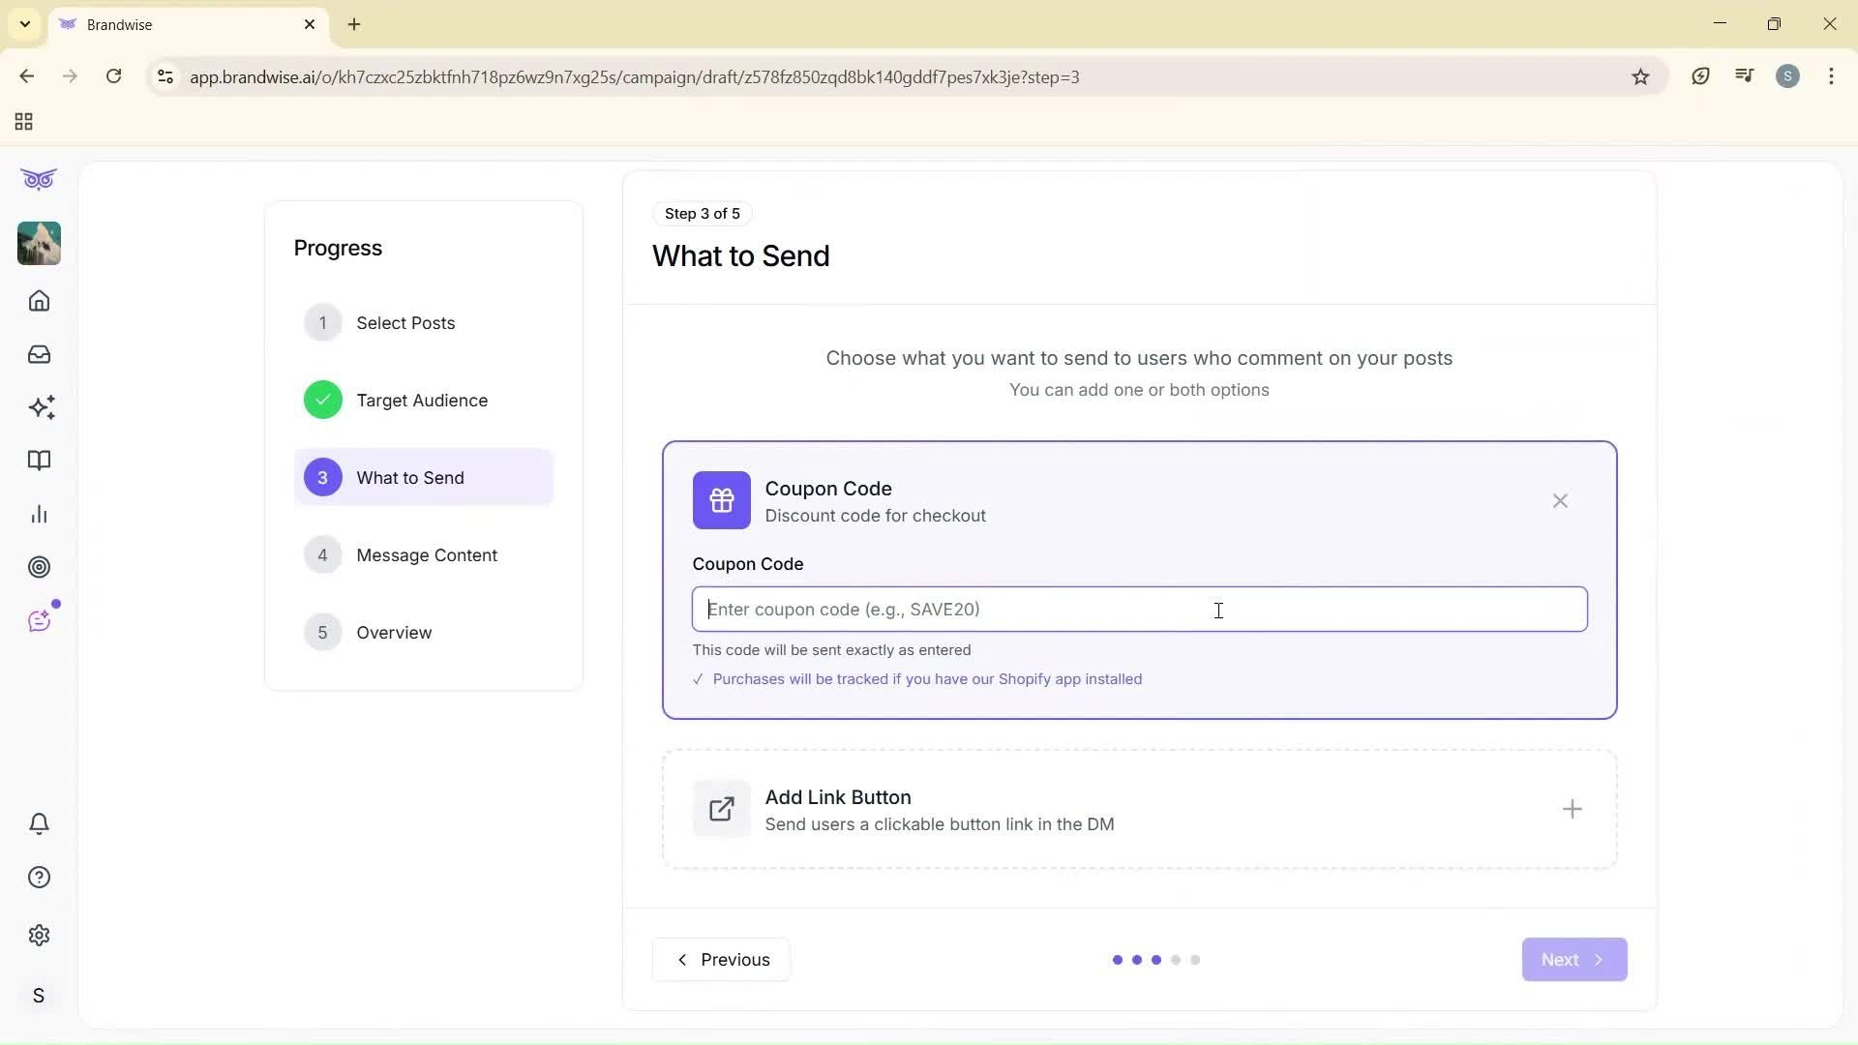View analytics via the bar chart icon
The height and width of the screenshot is (1045, 1858).
(39, 514)
